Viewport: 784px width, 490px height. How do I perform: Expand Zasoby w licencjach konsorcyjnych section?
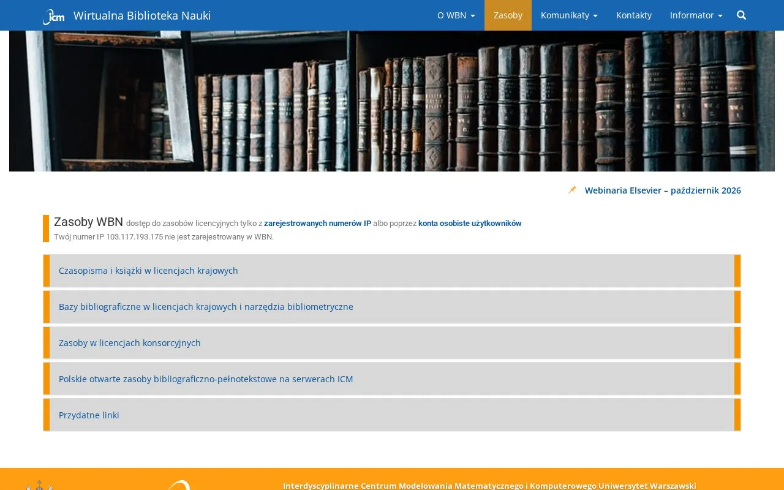click(392, 343)
